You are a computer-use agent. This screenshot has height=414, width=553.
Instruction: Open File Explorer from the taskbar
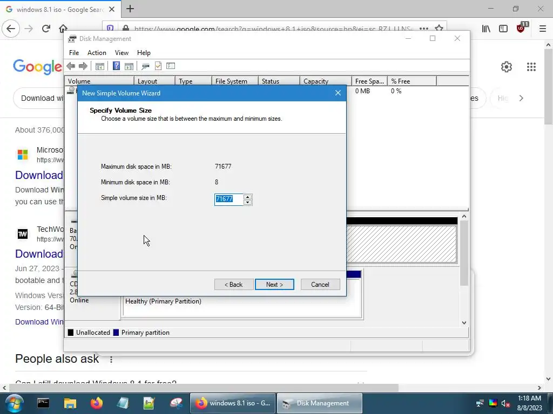[70, 403]
